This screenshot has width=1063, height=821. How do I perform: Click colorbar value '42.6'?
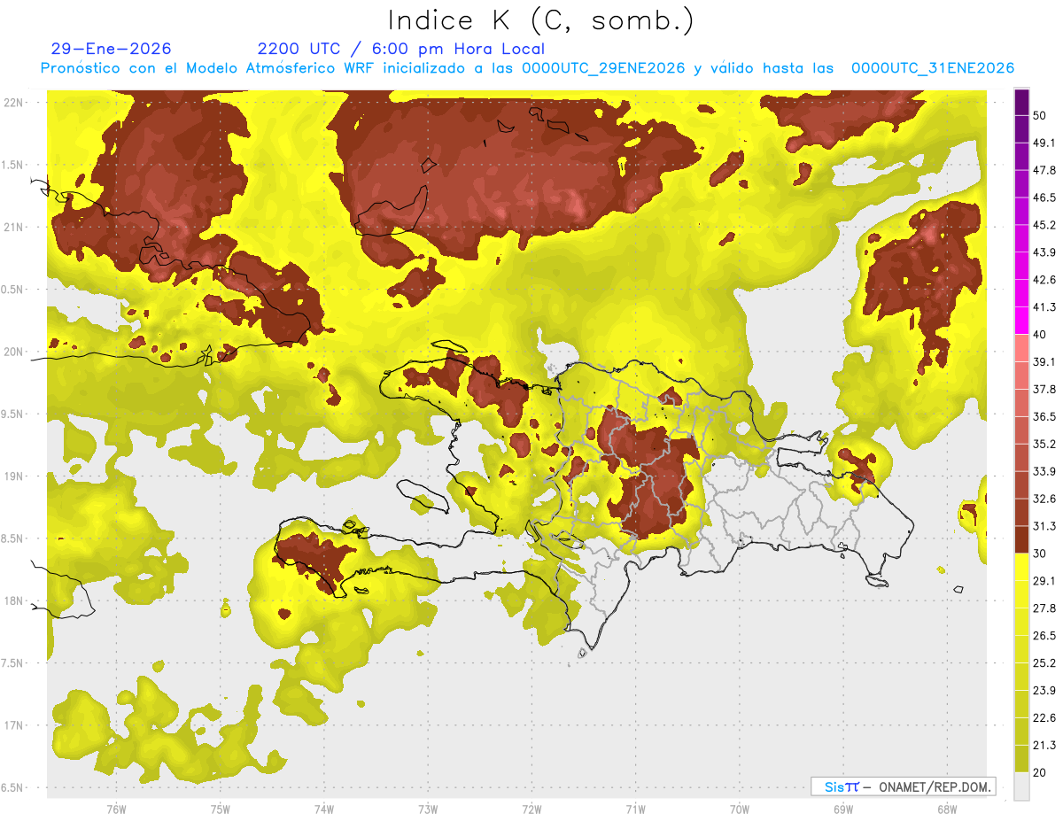(x=1044, y=280)
